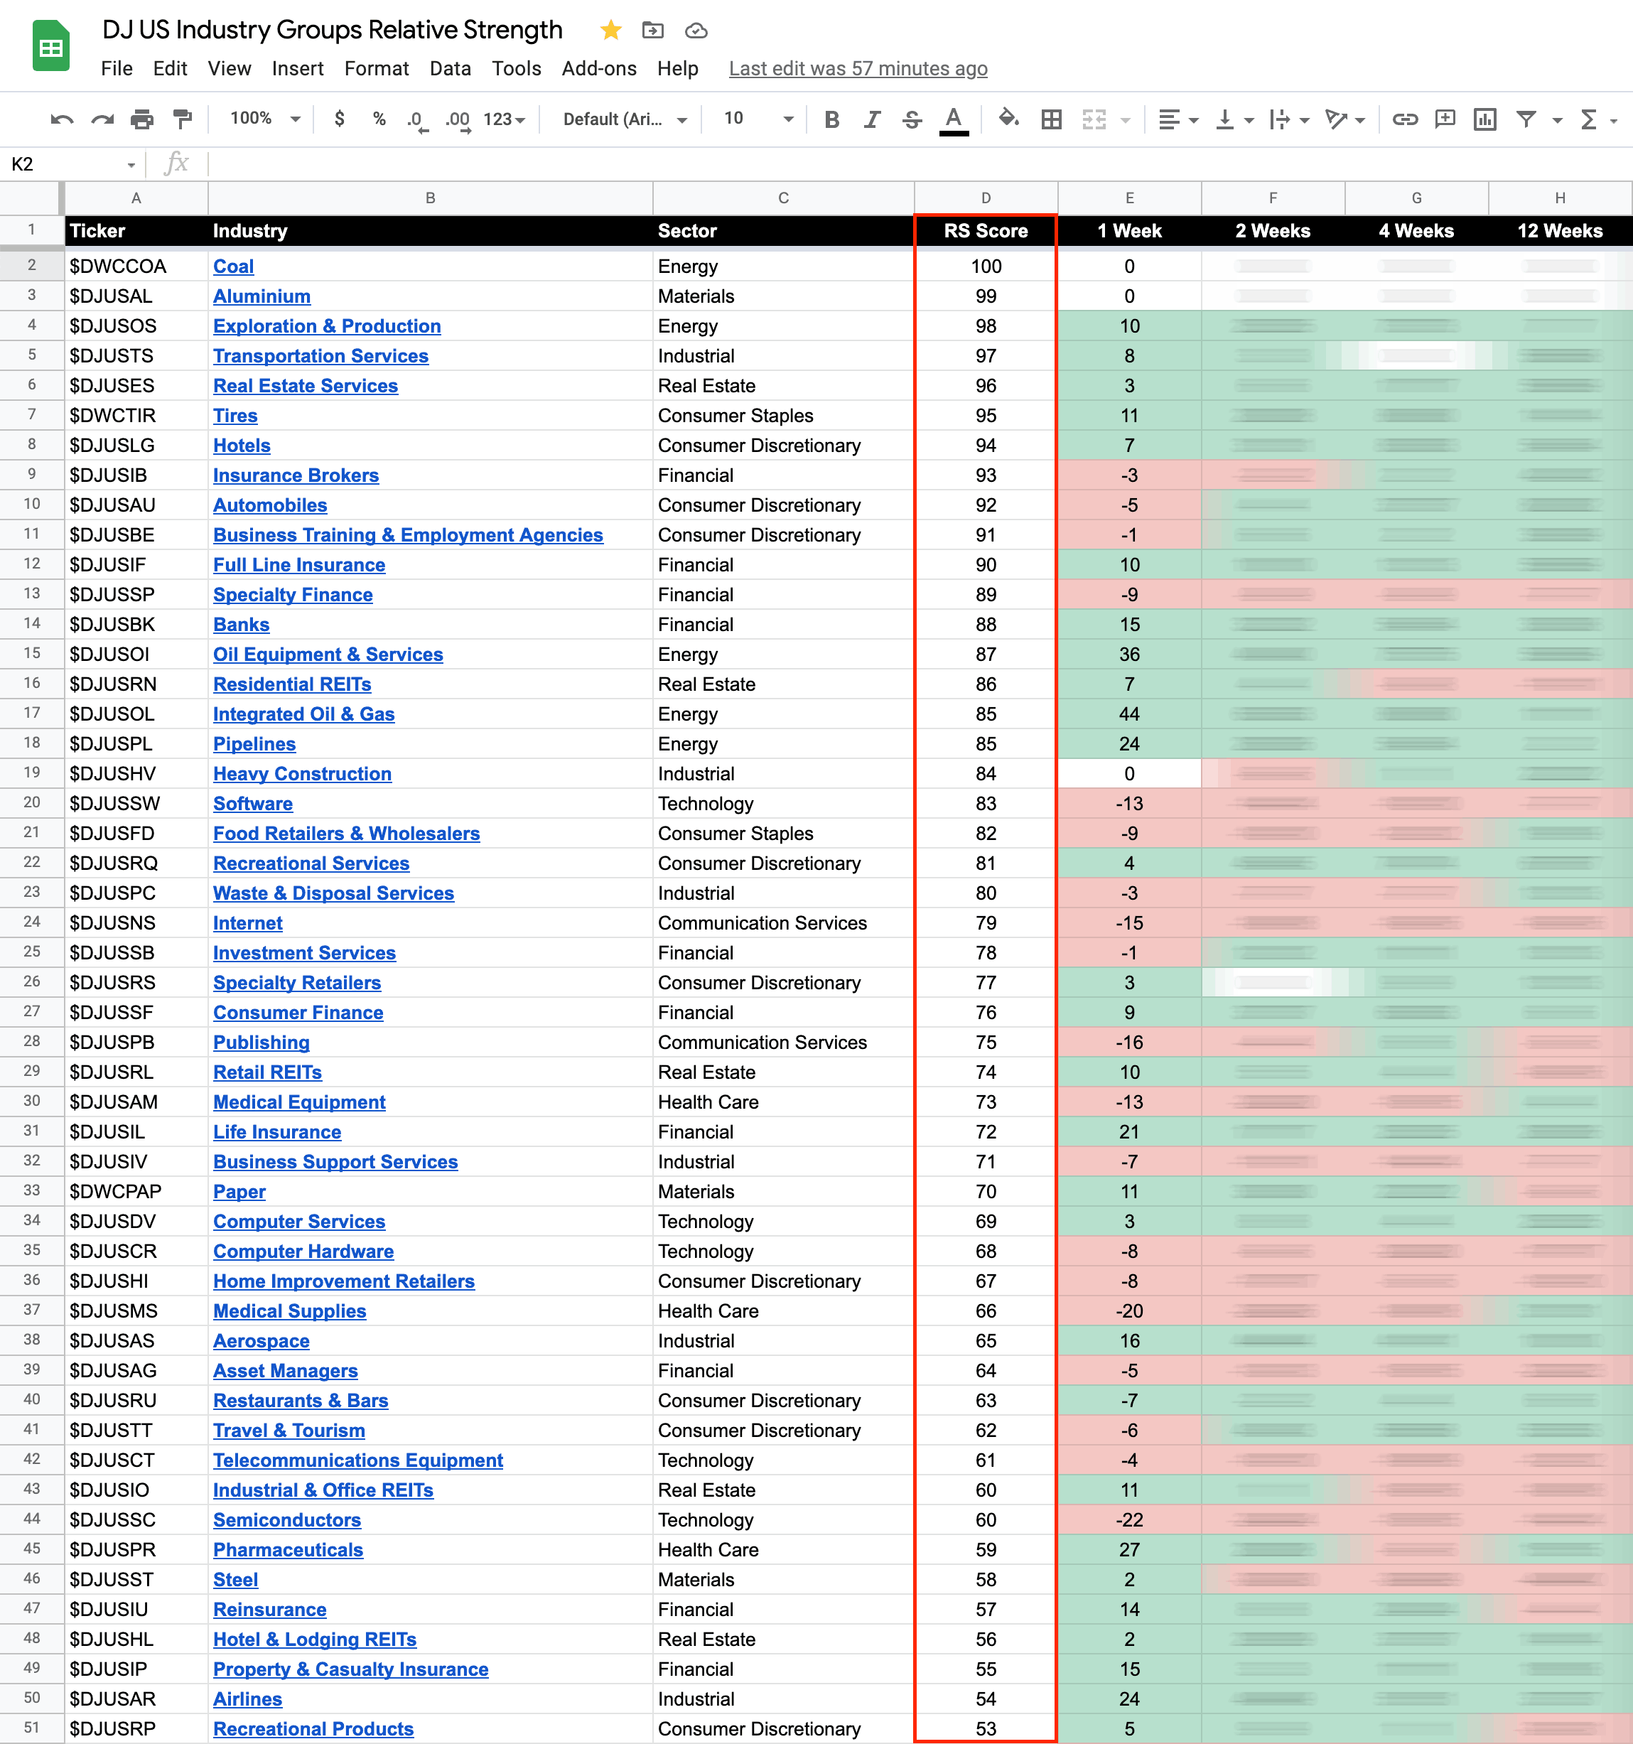This screenshot has height=1744, width=1633.
Task: Toggle strikethrough formatting
Action: tap(912, 119)
